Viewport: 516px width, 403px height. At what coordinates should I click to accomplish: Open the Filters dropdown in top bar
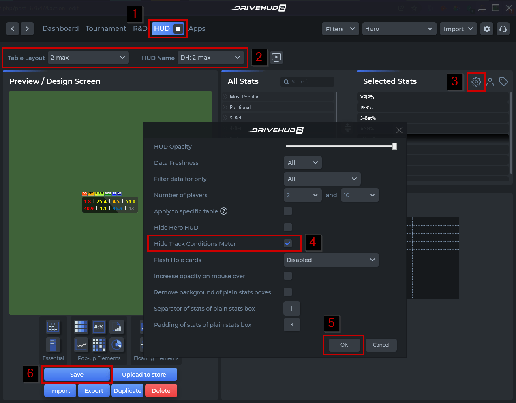click(340, 29)
